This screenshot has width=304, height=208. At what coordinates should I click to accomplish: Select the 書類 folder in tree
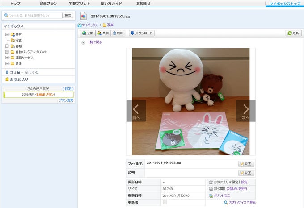coord(16,46)
